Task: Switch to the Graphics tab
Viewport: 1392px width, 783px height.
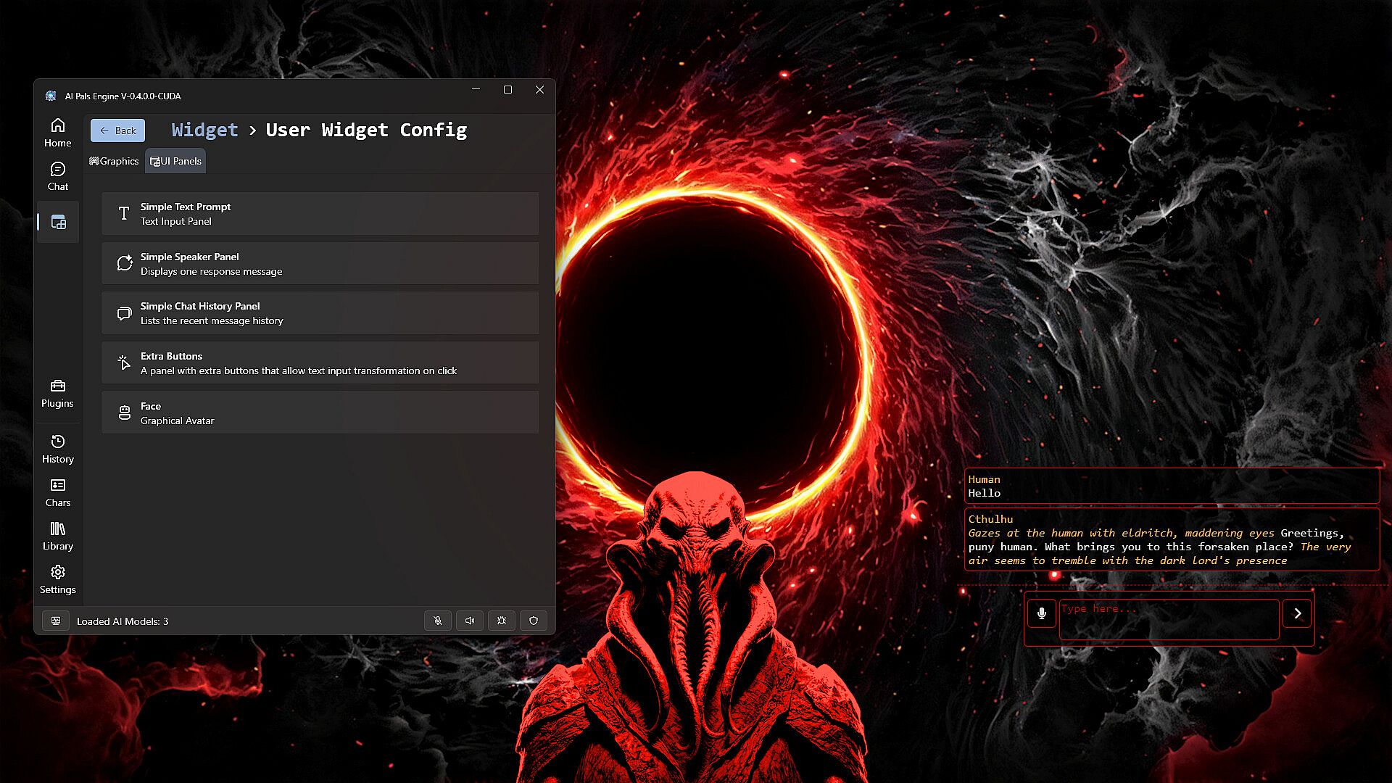Action: (115, 161)
